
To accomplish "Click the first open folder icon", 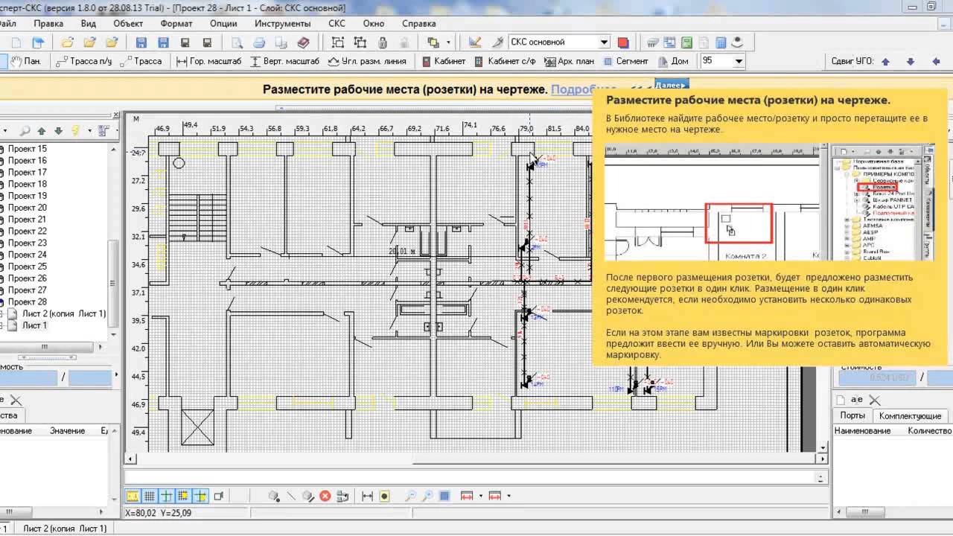I will [67, 42].
